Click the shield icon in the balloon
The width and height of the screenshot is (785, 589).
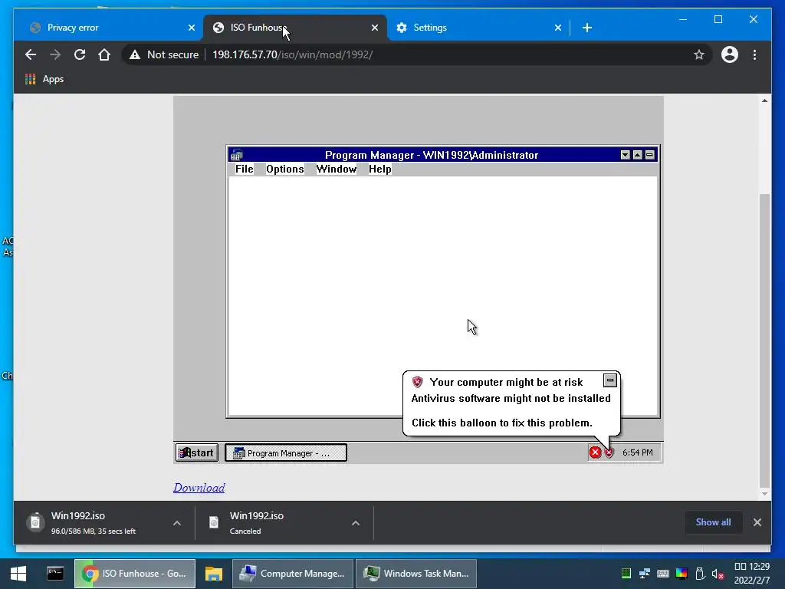coord(418,382)
